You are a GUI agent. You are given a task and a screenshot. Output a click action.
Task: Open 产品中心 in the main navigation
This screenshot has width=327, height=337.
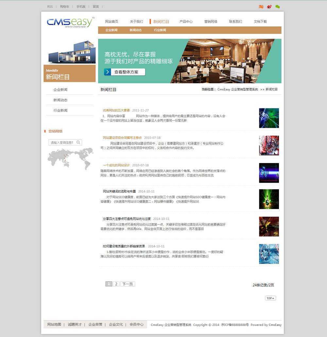(x=186, y=22)
